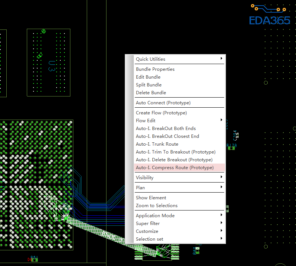
Task: Choose Delete Bundle option
Action: pos(151,93)
